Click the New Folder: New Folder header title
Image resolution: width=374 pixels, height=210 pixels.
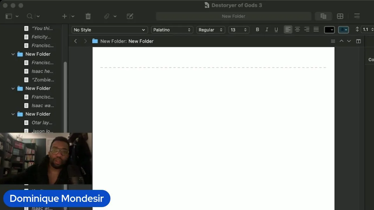coord(127,41)
